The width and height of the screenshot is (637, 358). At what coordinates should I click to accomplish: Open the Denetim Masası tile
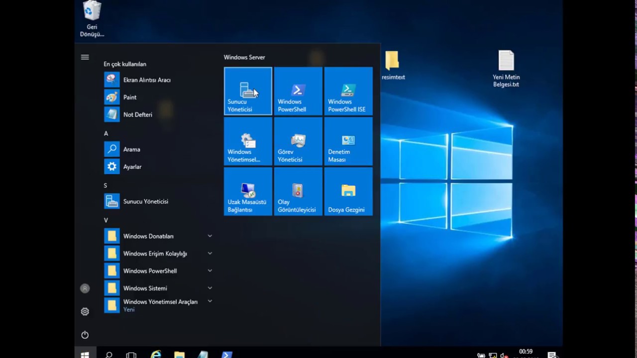click(x=348, y=141)
